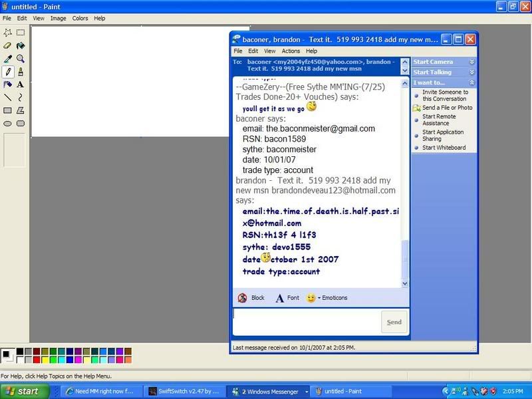The image size is (532, 399).
Task: Click the 'sythe: devo1555' chat line
Action: pyautogui.click(x=277, y=247)
